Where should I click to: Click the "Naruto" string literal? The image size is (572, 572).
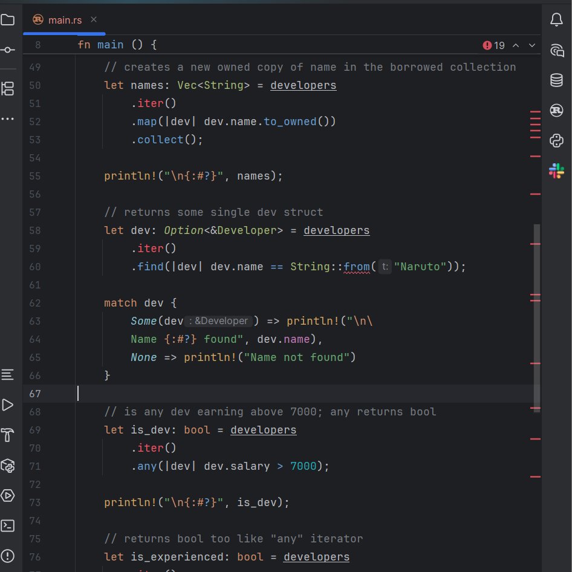coord(420,267)
